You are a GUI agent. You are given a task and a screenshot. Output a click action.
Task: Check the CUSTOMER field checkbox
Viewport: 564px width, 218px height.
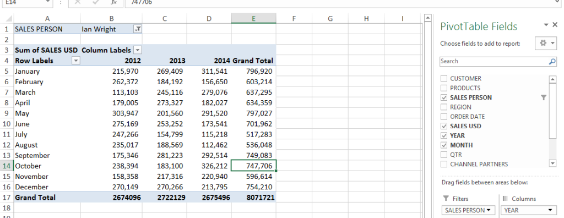pyautogui.click(x=444, y=78)
